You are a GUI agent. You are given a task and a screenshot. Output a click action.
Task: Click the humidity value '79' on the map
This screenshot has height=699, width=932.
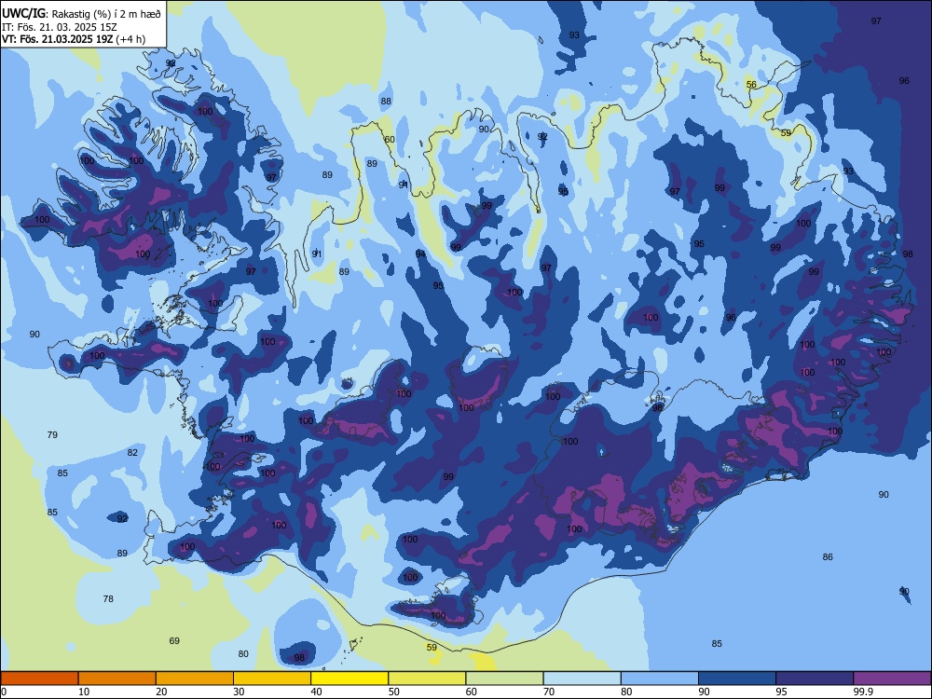click(x=52, y=435)
